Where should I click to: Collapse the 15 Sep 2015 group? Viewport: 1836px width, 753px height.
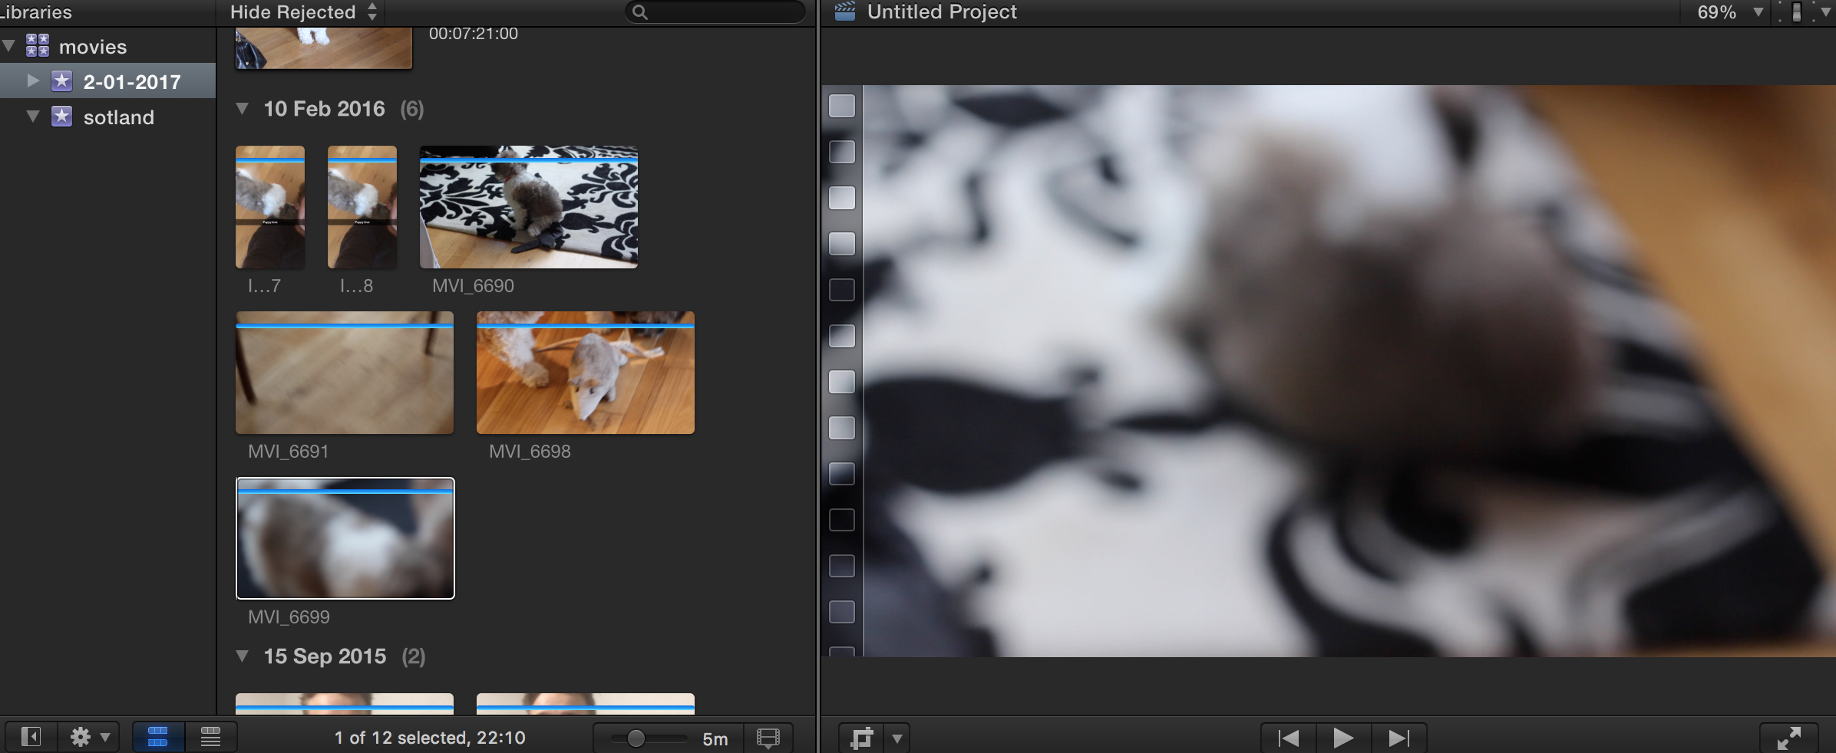click(x=243, y=656)
